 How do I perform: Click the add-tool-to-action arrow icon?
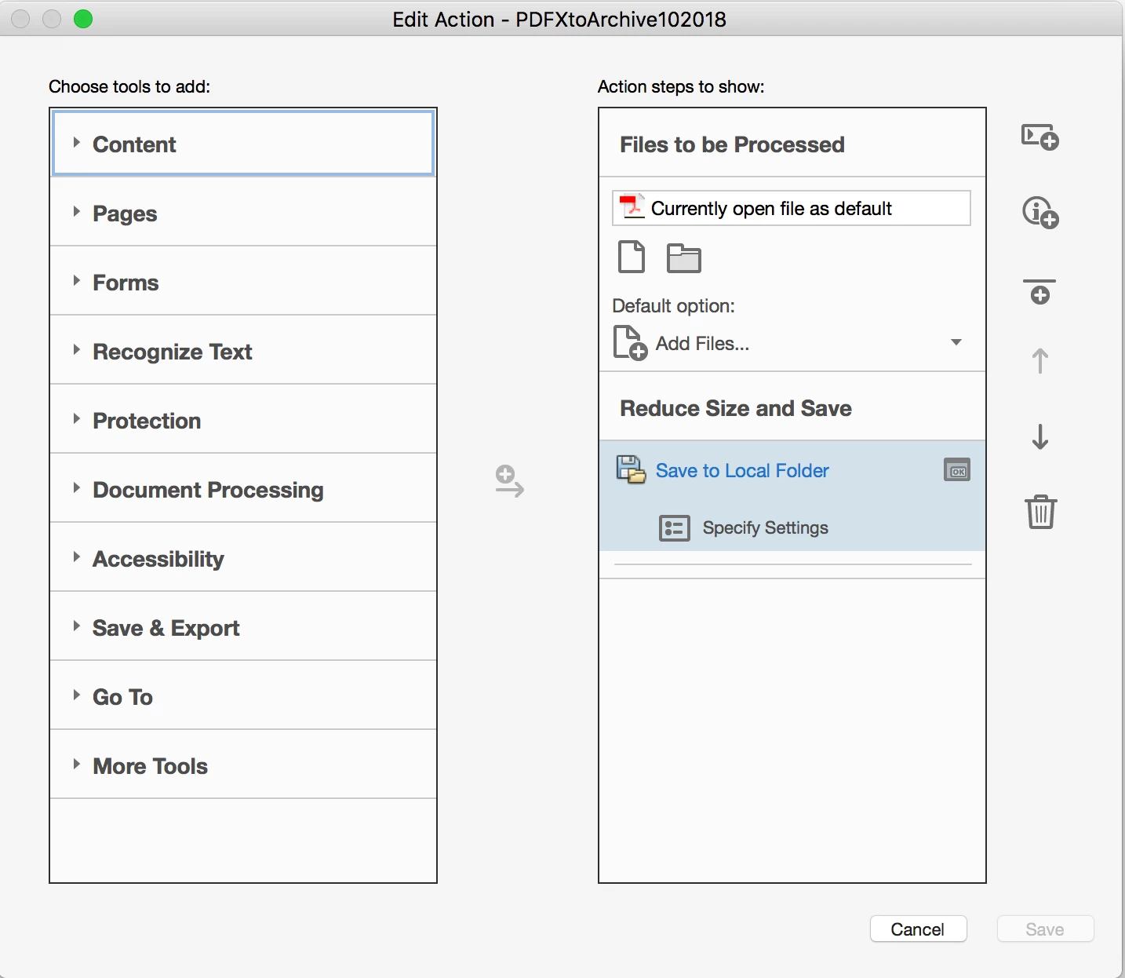tap(509, 481)
